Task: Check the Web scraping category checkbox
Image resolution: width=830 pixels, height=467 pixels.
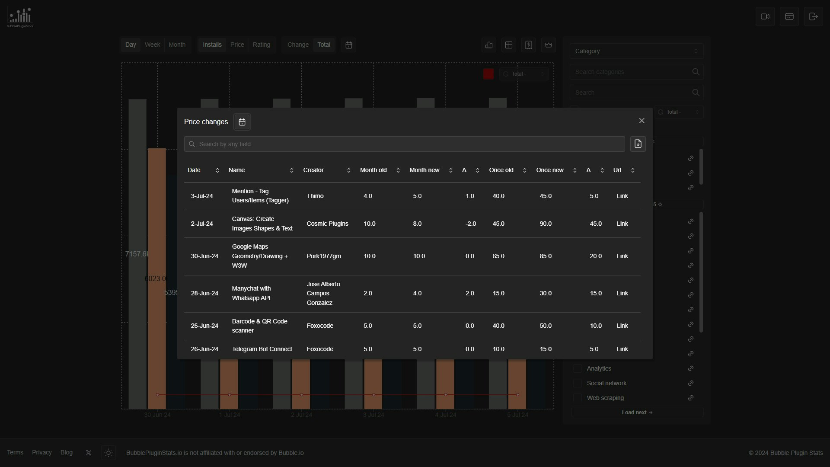Action: [x=578, y=398]
